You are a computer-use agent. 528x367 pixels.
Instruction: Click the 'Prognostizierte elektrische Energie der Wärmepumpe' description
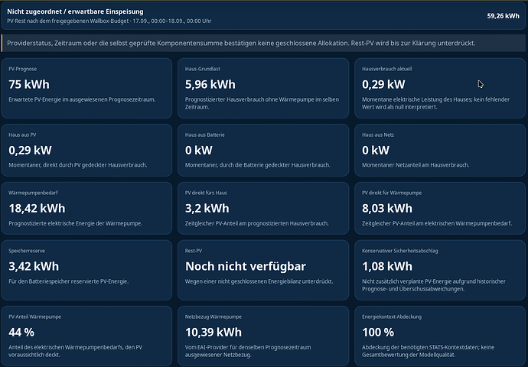75,223
